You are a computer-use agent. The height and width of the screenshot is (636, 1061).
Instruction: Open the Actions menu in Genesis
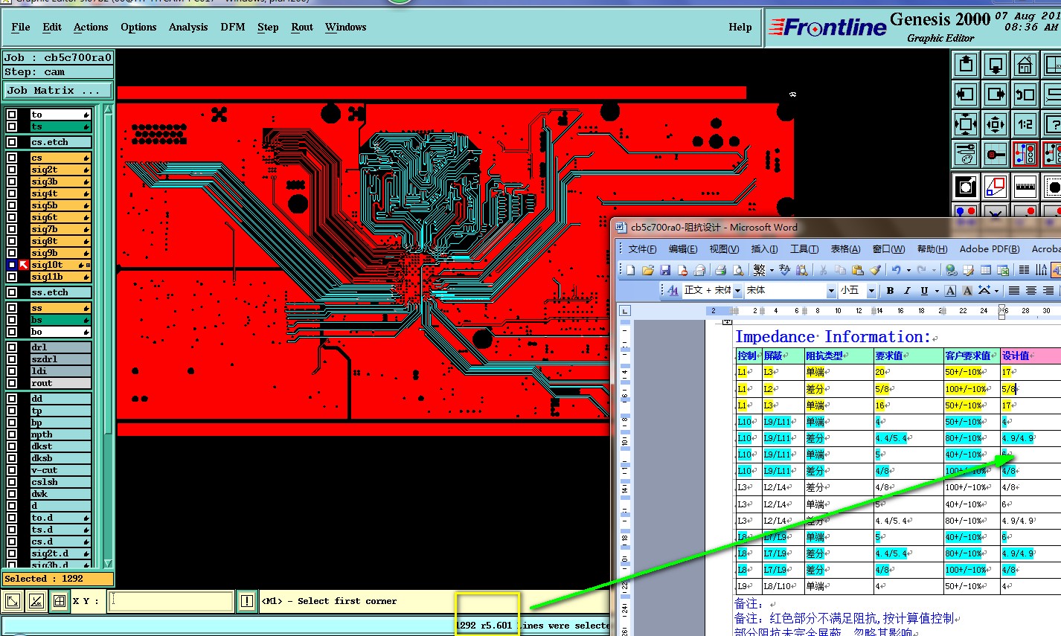coord(91,27)
